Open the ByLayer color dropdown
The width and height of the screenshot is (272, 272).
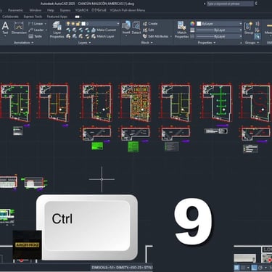[219, 24]
